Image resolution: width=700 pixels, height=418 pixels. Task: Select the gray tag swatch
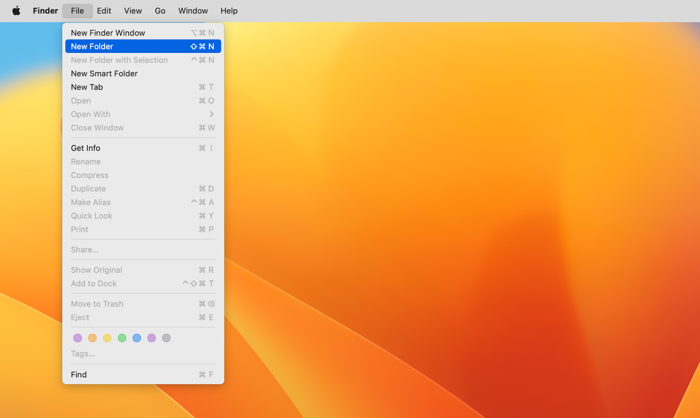pos(166,338)
